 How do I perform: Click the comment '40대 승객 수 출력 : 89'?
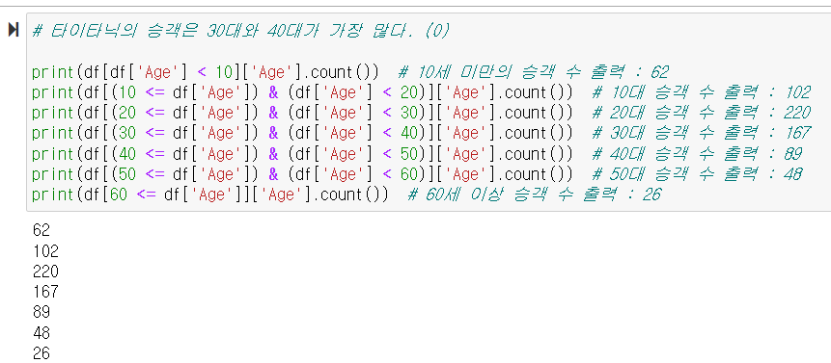click(697, 154)
